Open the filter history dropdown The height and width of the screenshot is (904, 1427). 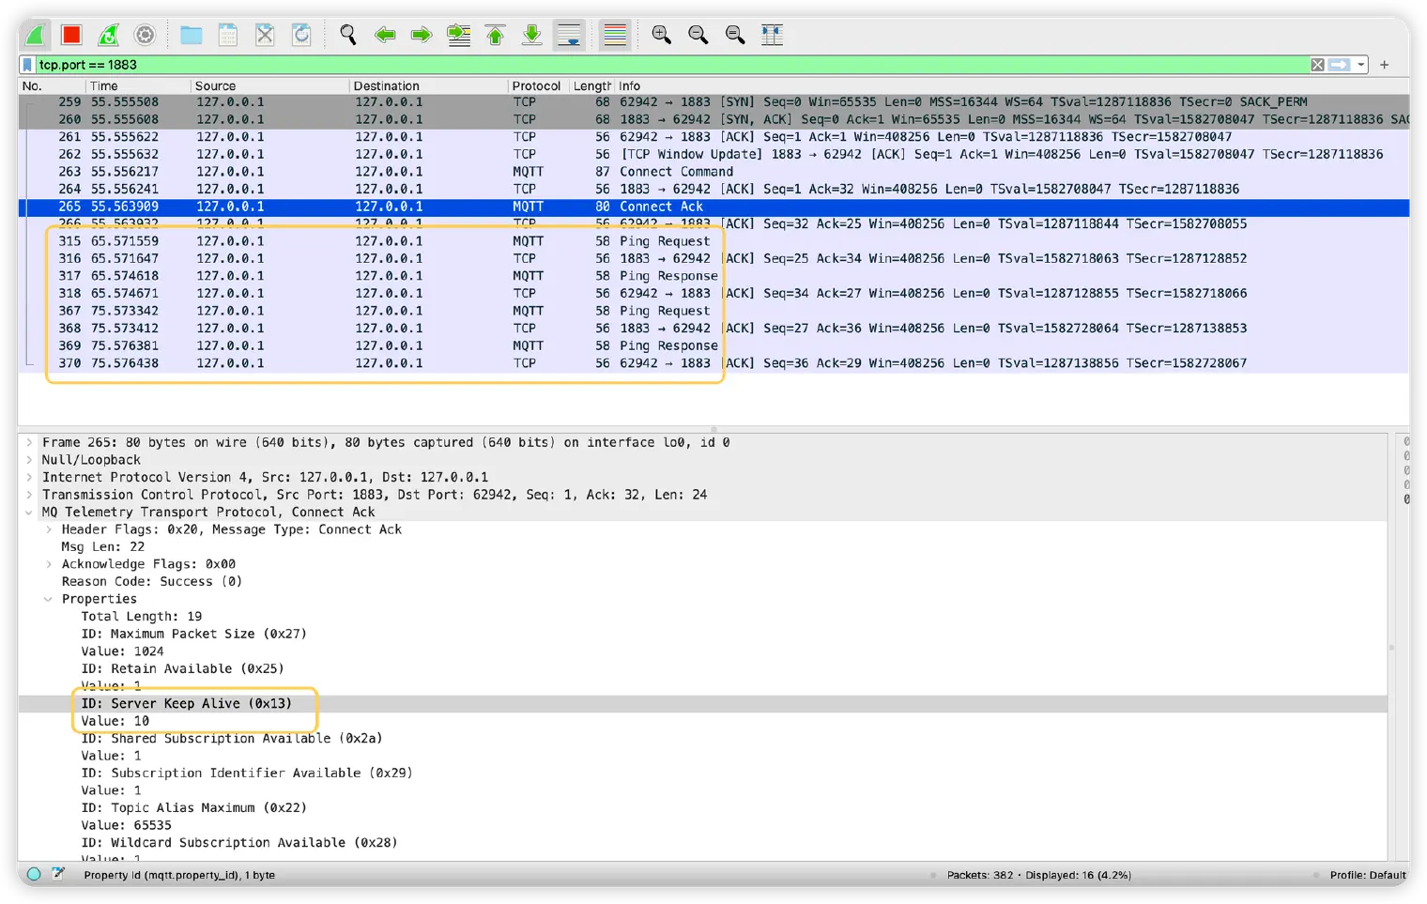[x=1360, y=65]
